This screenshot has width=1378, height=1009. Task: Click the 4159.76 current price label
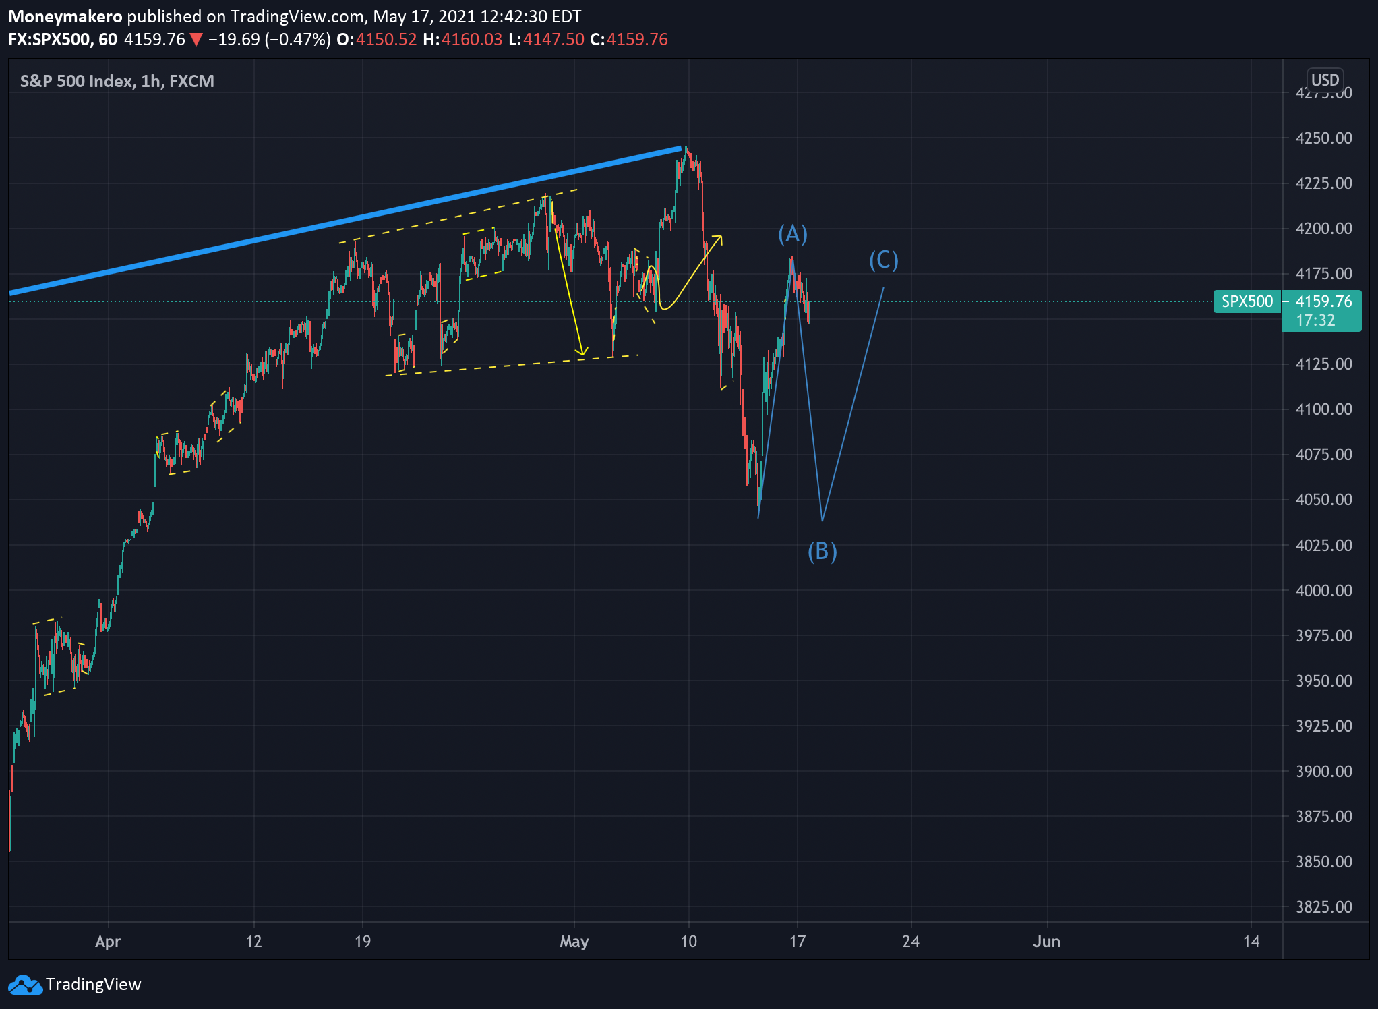[x=1323, y=301]
